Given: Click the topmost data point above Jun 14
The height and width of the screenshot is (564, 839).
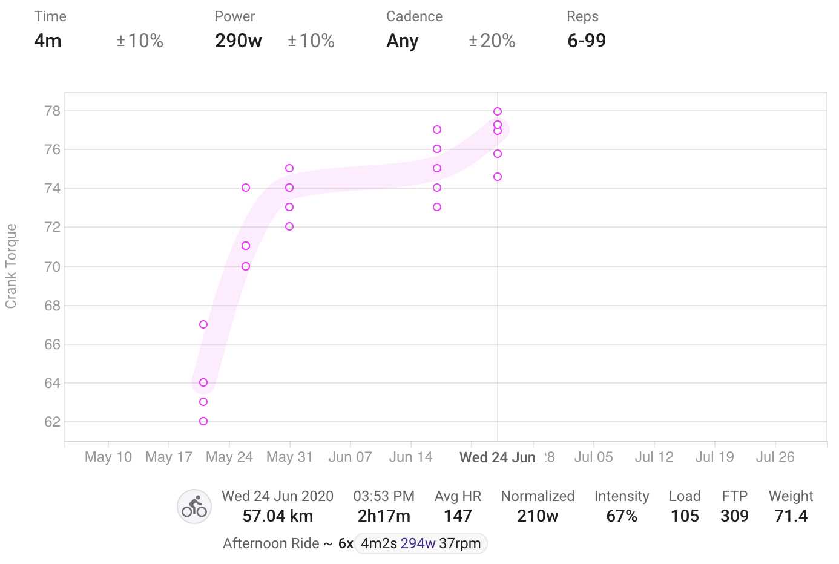Looking at the screenshot, I should (437, 130).
